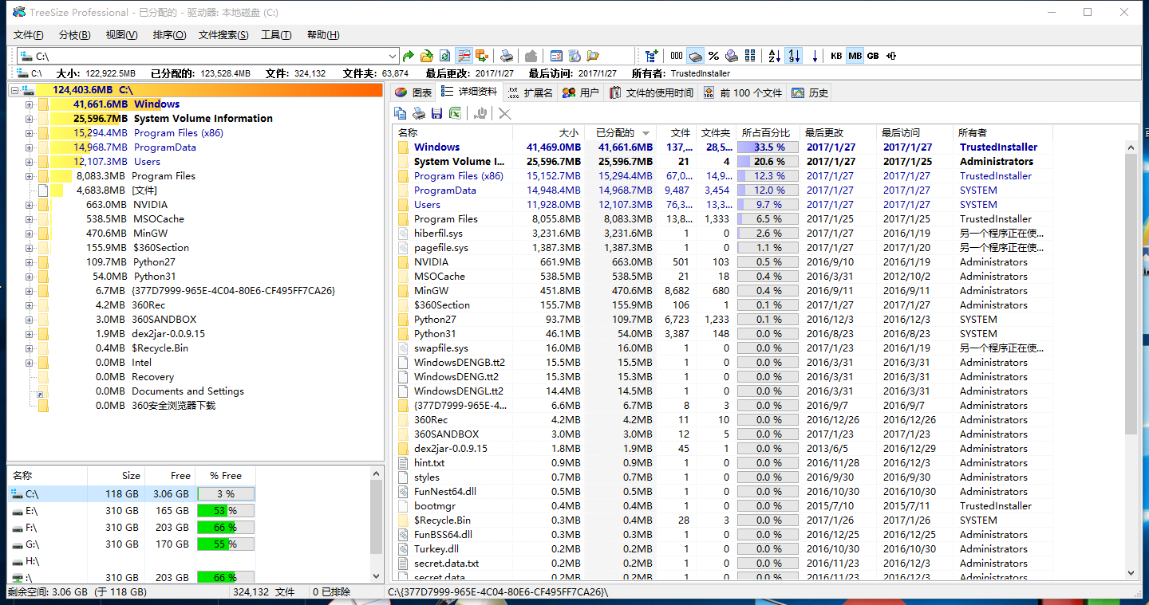
Task: Switch to the 前 100 个文件 tab
Action: (x=742, y=92)
